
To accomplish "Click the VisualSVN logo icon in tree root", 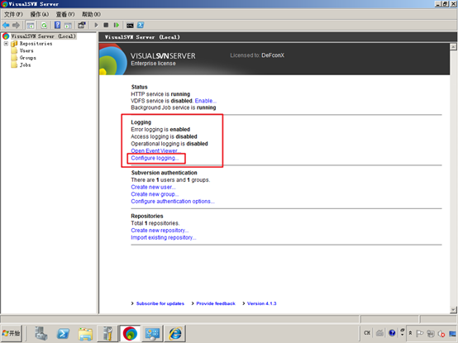I will click(x=6, y=36).
